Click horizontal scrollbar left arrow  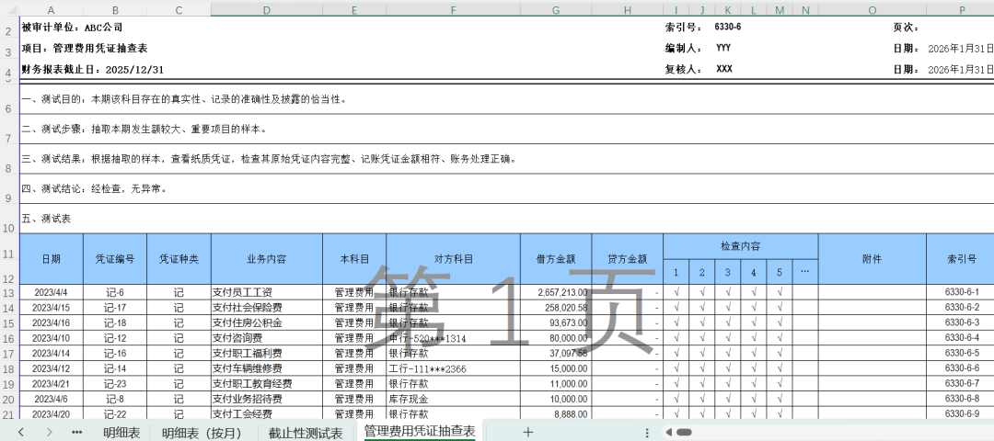pyautogui.click(x=668, y=432)
